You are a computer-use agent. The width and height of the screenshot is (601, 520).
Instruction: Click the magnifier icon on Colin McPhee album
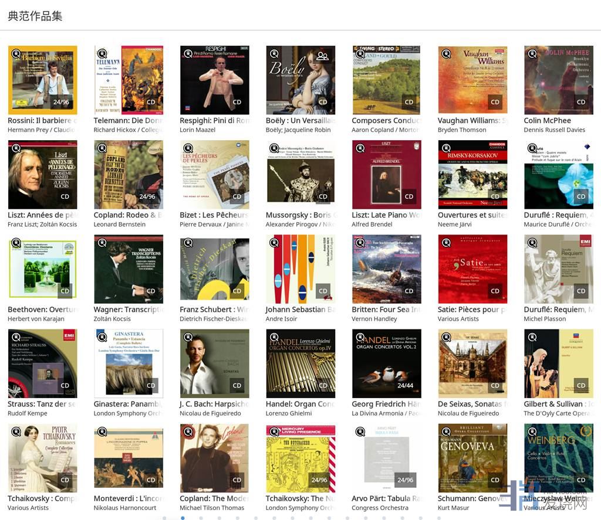tap(532, 53)
